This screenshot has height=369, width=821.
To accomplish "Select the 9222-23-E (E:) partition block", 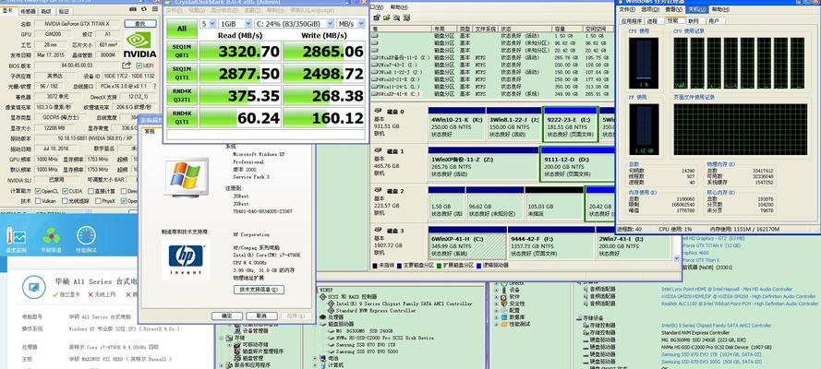I will pos(570,124).
